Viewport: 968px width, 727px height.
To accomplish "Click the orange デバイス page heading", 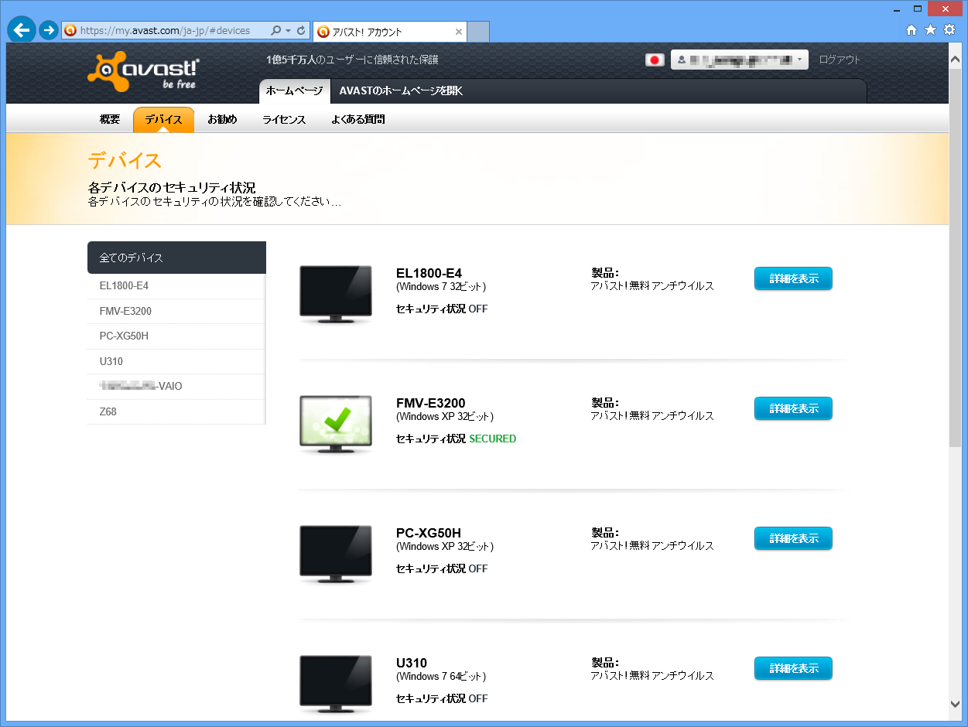I will (125, 160).
